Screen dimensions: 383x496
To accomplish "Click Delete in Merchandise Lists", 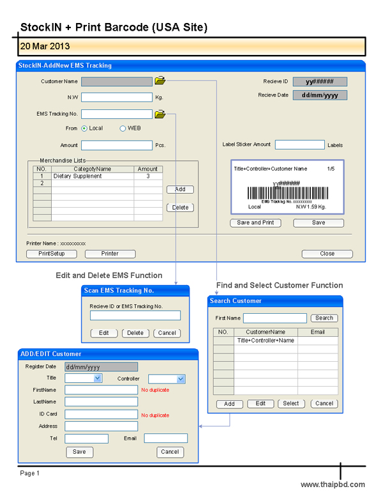I will click(180, 208).
